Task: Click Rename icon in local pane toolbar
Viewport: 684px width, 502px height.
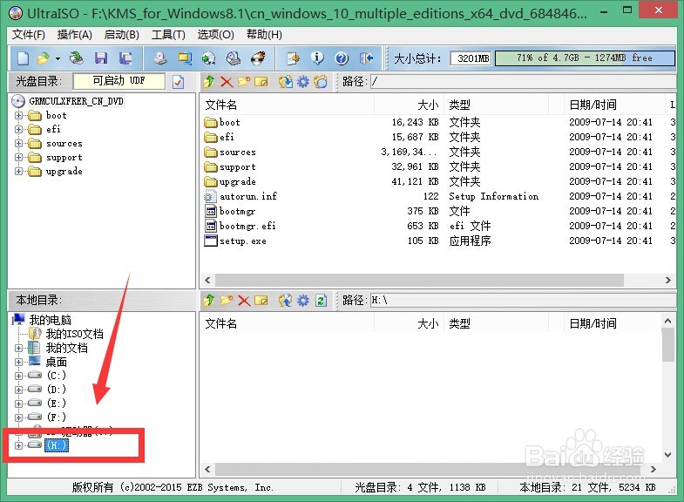Action: pos(261,300)
